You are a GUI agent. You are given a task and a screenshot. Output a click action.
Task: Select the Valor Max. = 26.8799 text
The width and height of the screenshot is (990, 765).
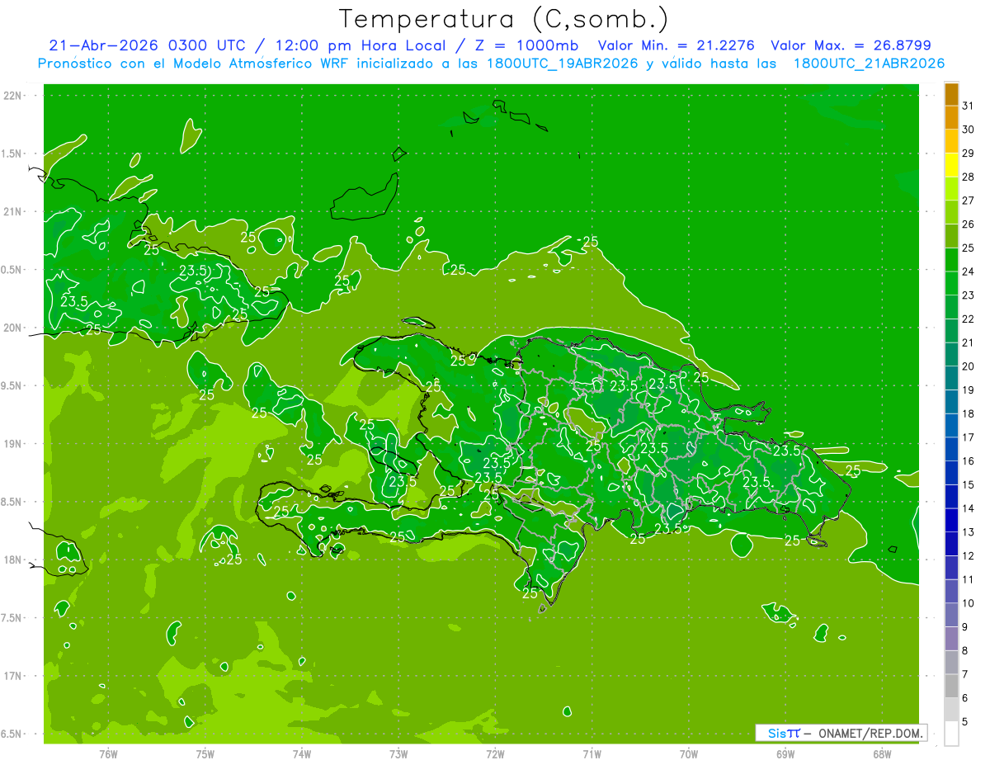[851, 45]
